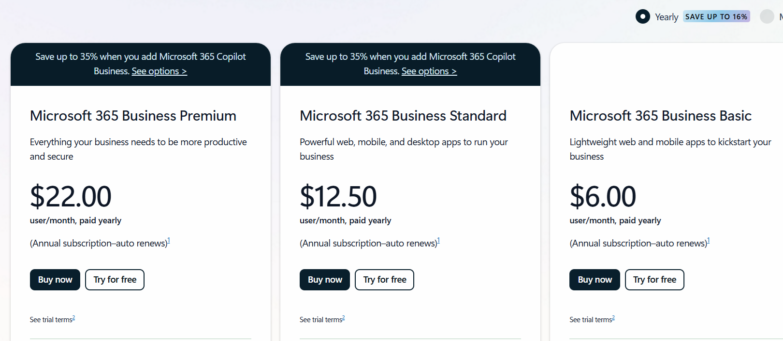This screenshot has width=783, height=341.
Task: Try Business Standard for free
Action: [x=384, y=280]
